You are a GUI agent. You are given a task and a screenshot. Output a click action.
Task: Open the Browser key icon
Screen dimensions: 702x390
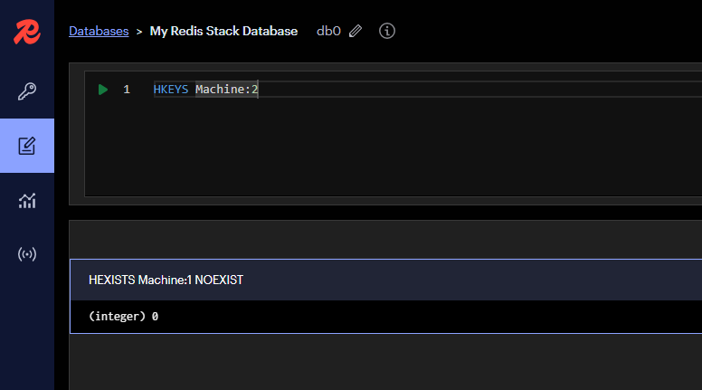(27, 91)
